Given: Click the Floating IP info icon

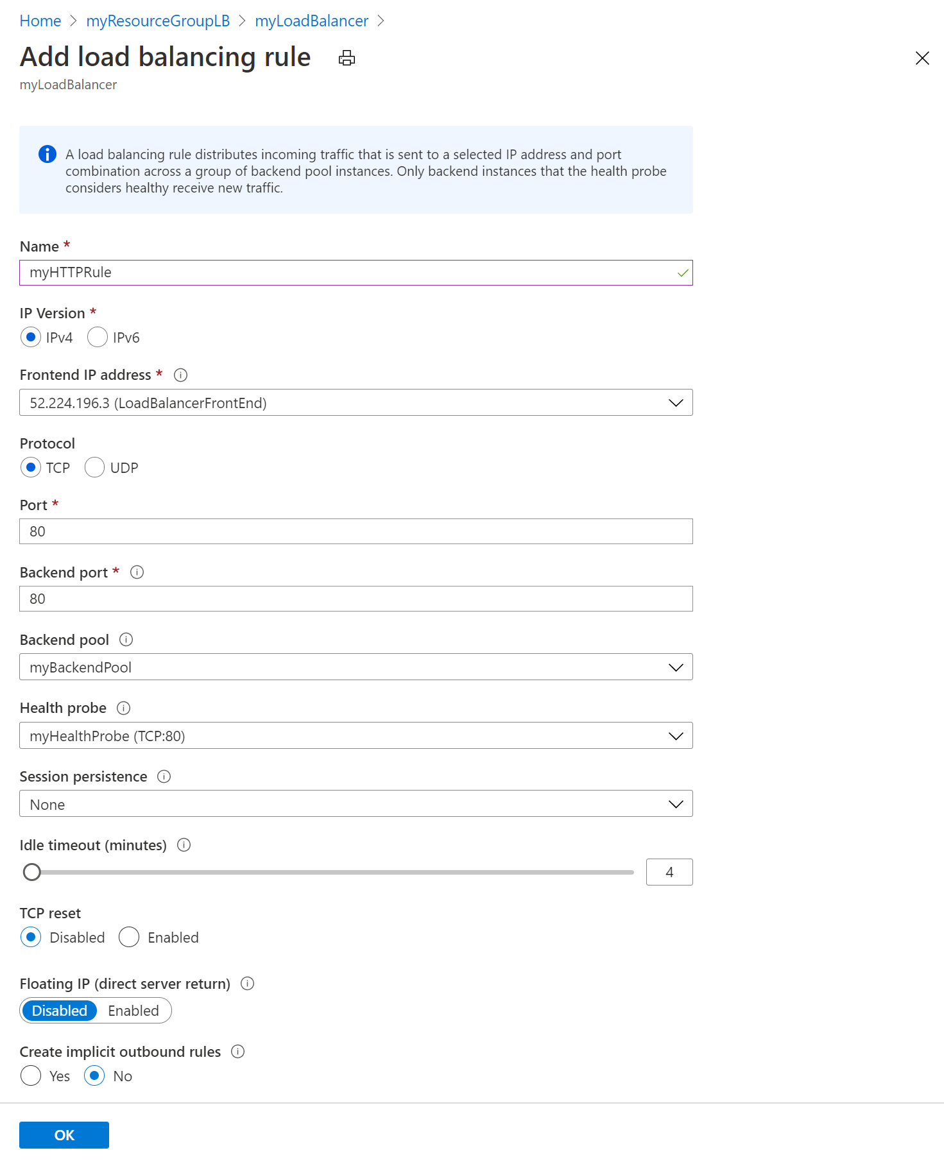Looking at the screenshot, I should 247,984.
